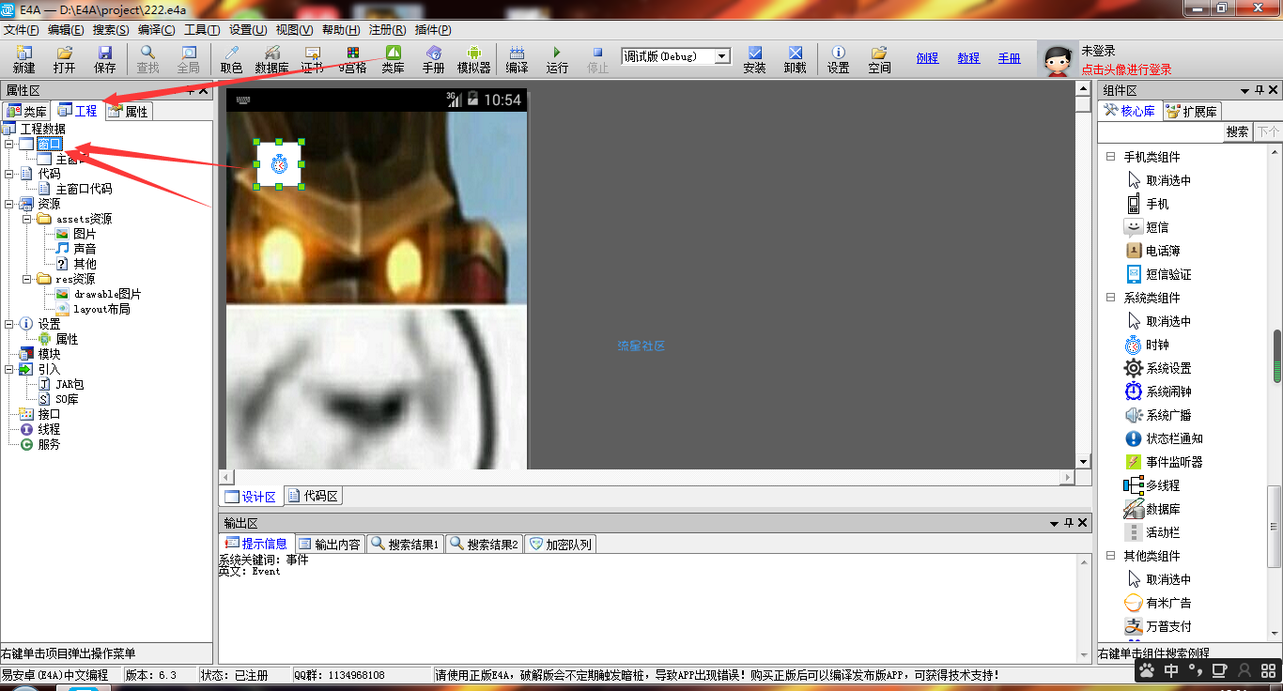The width and height of the screenshot is (1283, 691).
Task: Launch the 模拟器 emulator icon
Action: 474,59
